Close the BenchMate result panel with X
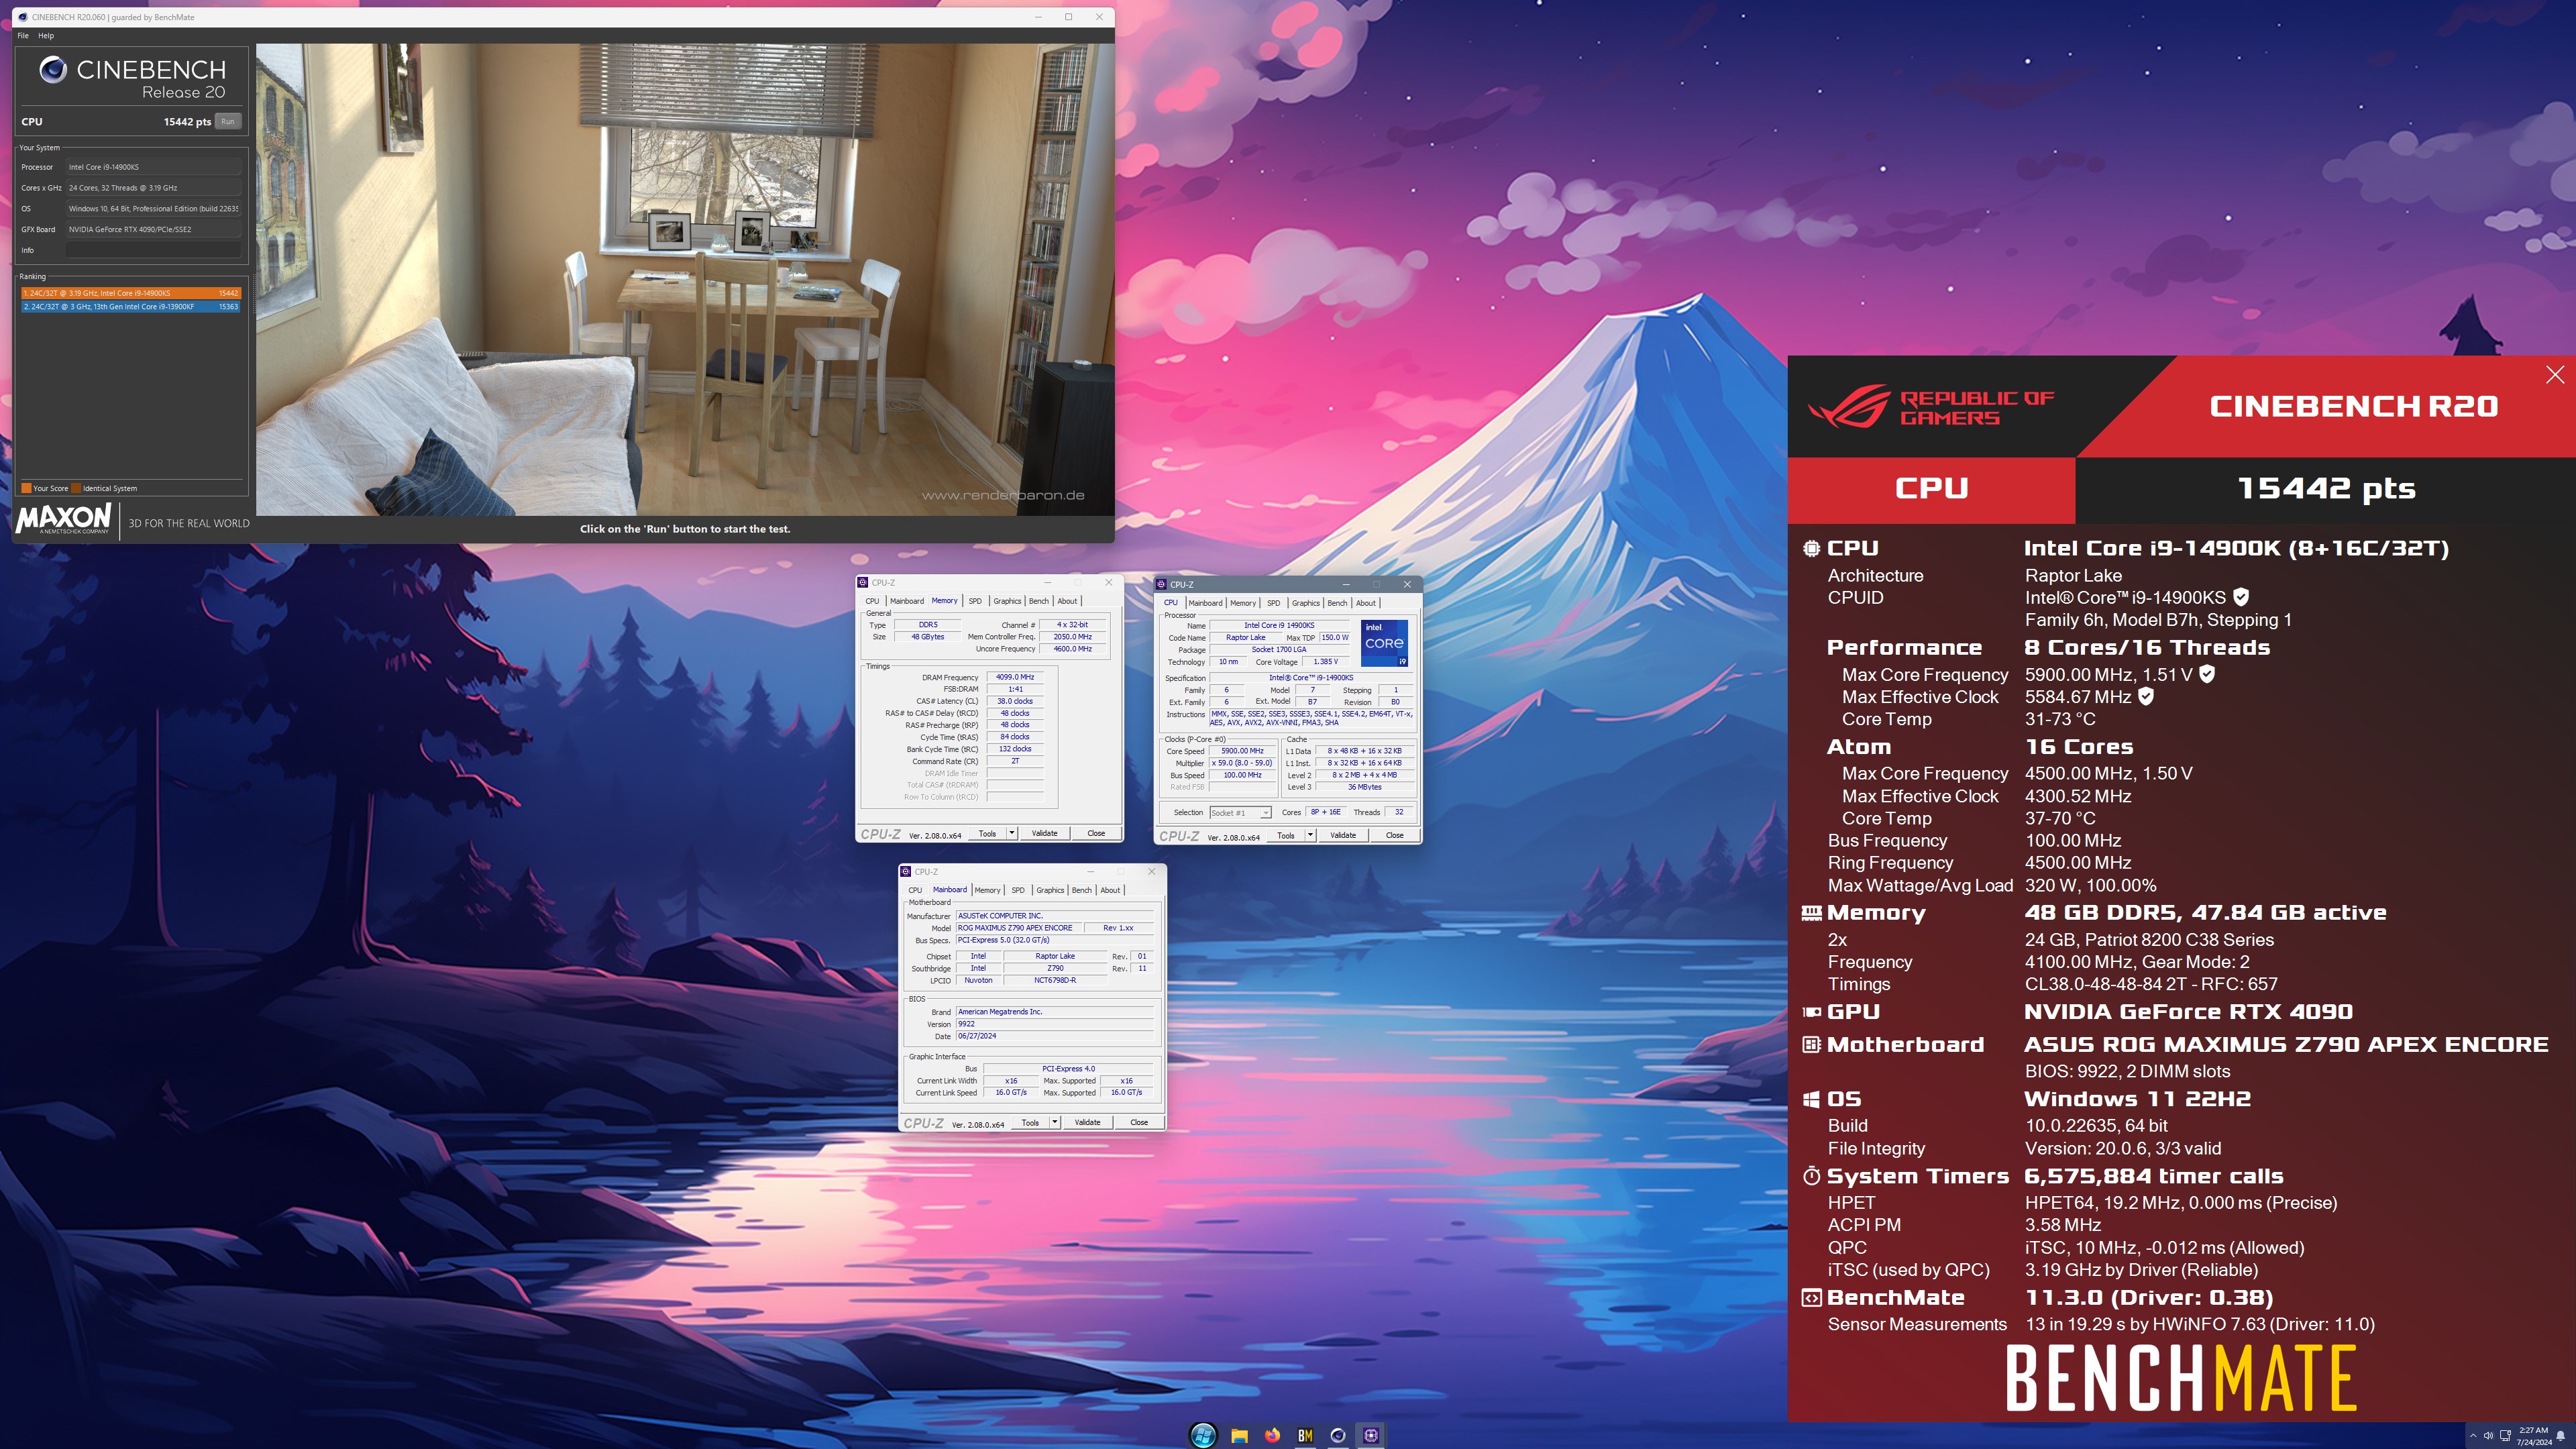Image resolution: width=2576 pixels, height=1449 pixels. (2555, 375)
